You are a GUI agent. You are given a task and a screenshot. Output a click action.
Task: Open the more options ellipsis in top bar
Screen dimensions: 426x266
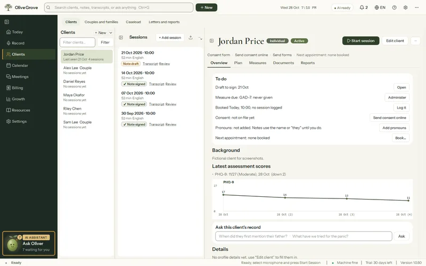pyautogui.click(x=416, y=7)
